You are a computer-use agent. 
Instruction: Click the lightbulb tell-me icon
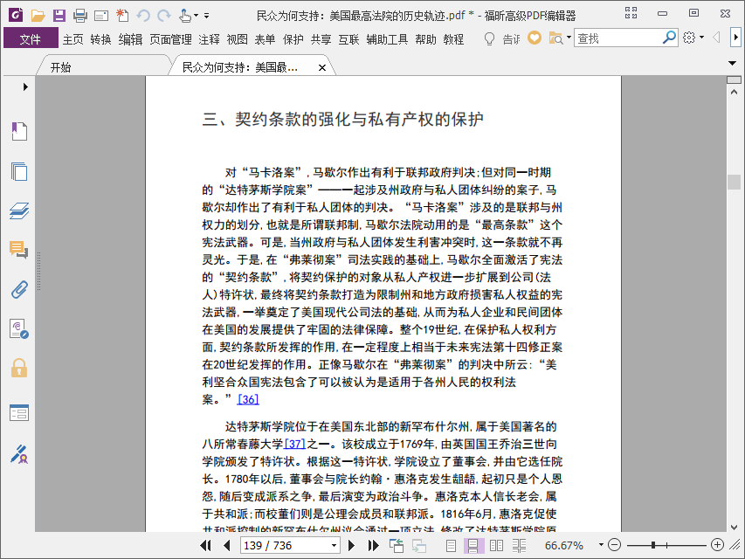[x=489, y=38]
